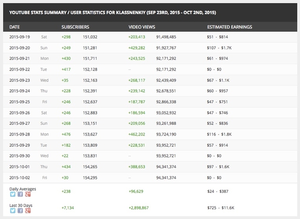Viewport: 300px width, 219px height.
Task: Select subscriber count 151,032
Action: click(90, 37)
